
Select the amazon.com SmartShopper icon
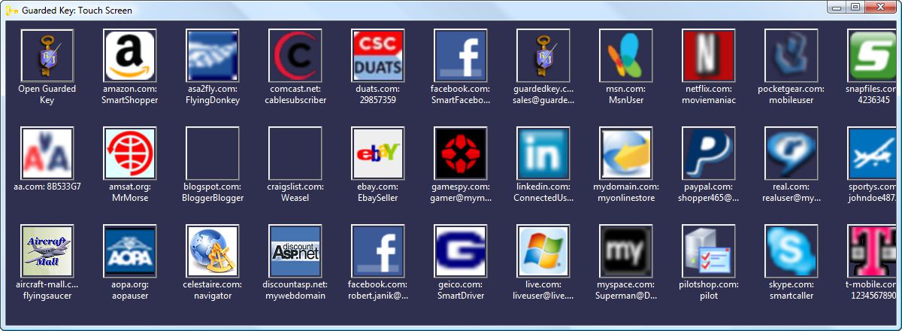coord(130,56)
